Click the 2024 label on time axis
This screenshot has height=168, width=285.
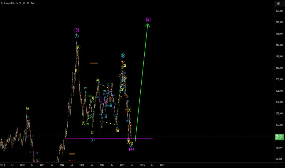tap(102, 165)
